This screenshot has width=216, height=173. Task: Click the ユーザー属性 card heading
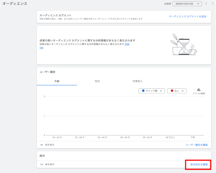47,72
